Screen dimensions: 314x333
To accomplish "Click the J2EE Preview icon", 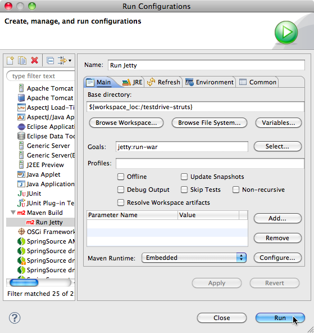I will 21,165.
